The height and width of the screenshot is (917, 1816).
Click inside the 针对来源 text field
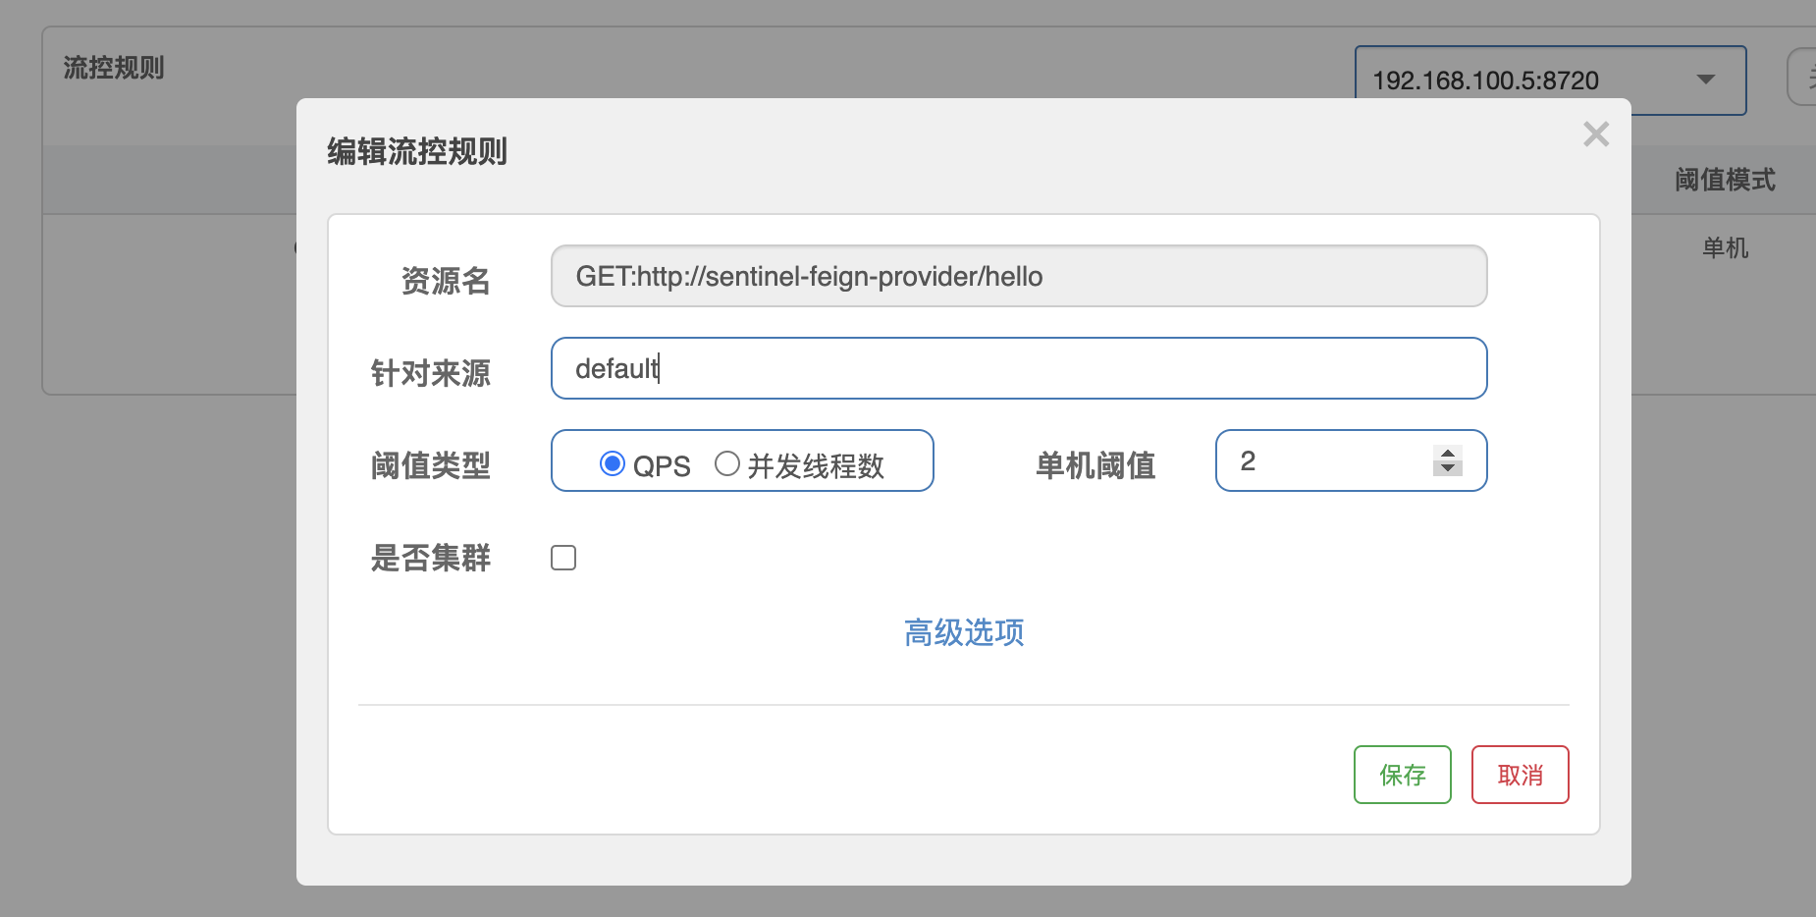tap(1018, 368)
